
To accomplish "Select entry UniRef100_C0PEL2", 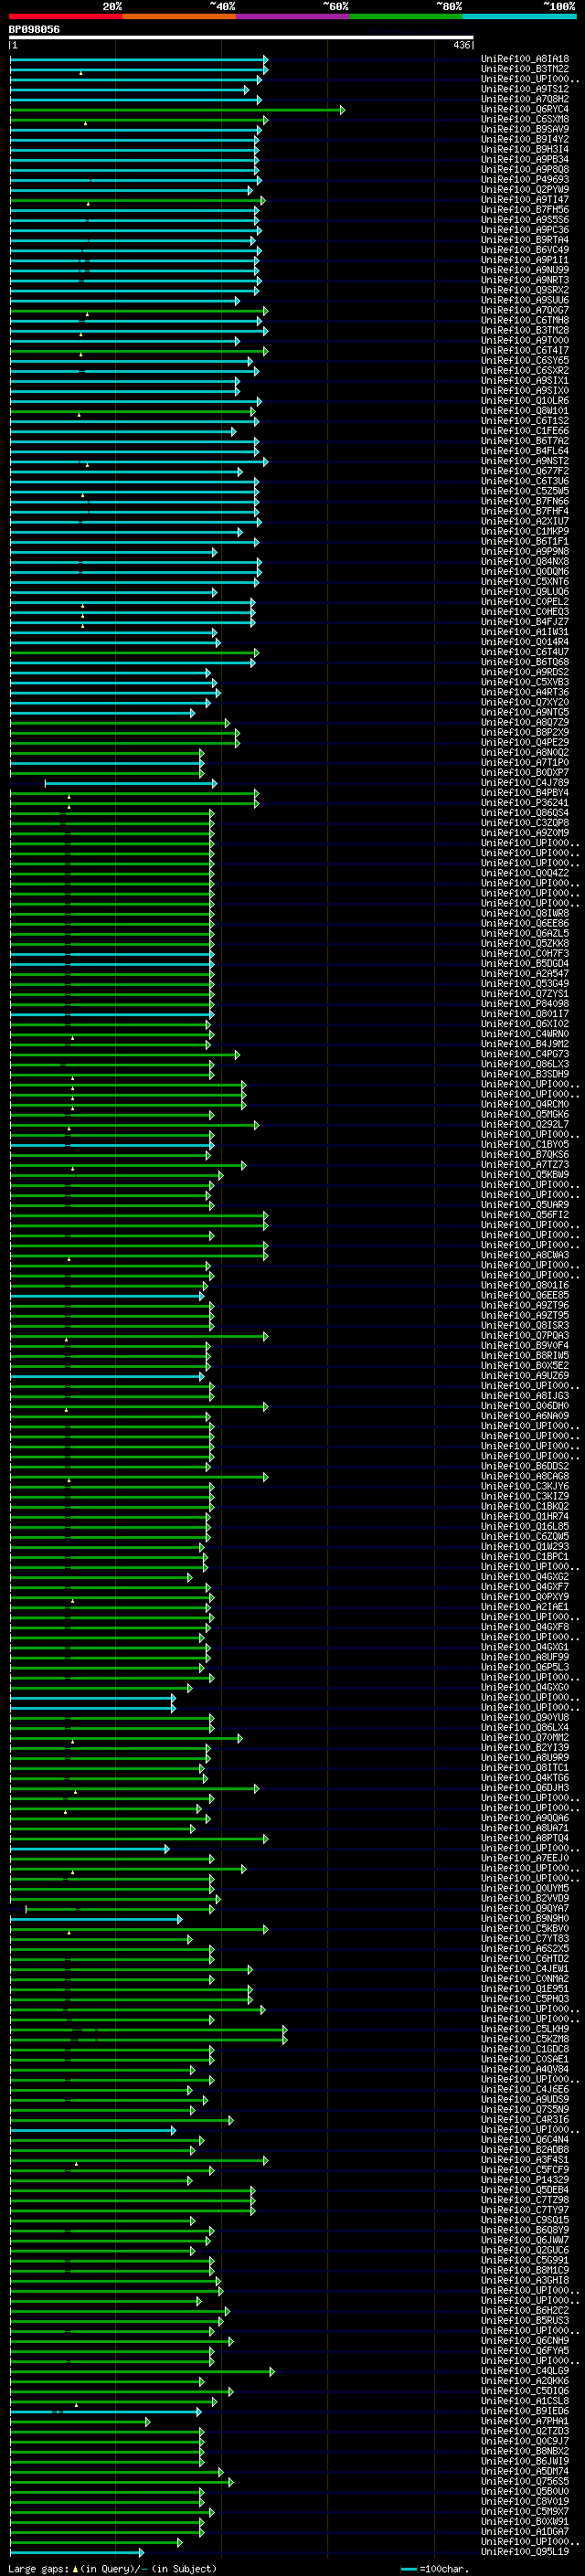I will (x=525, y=602).
